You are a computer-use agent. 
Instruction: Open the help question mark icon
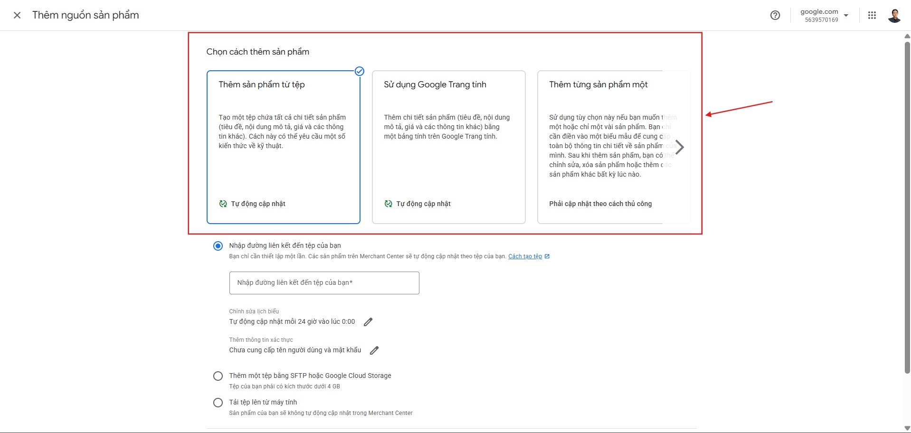(775, 15)
